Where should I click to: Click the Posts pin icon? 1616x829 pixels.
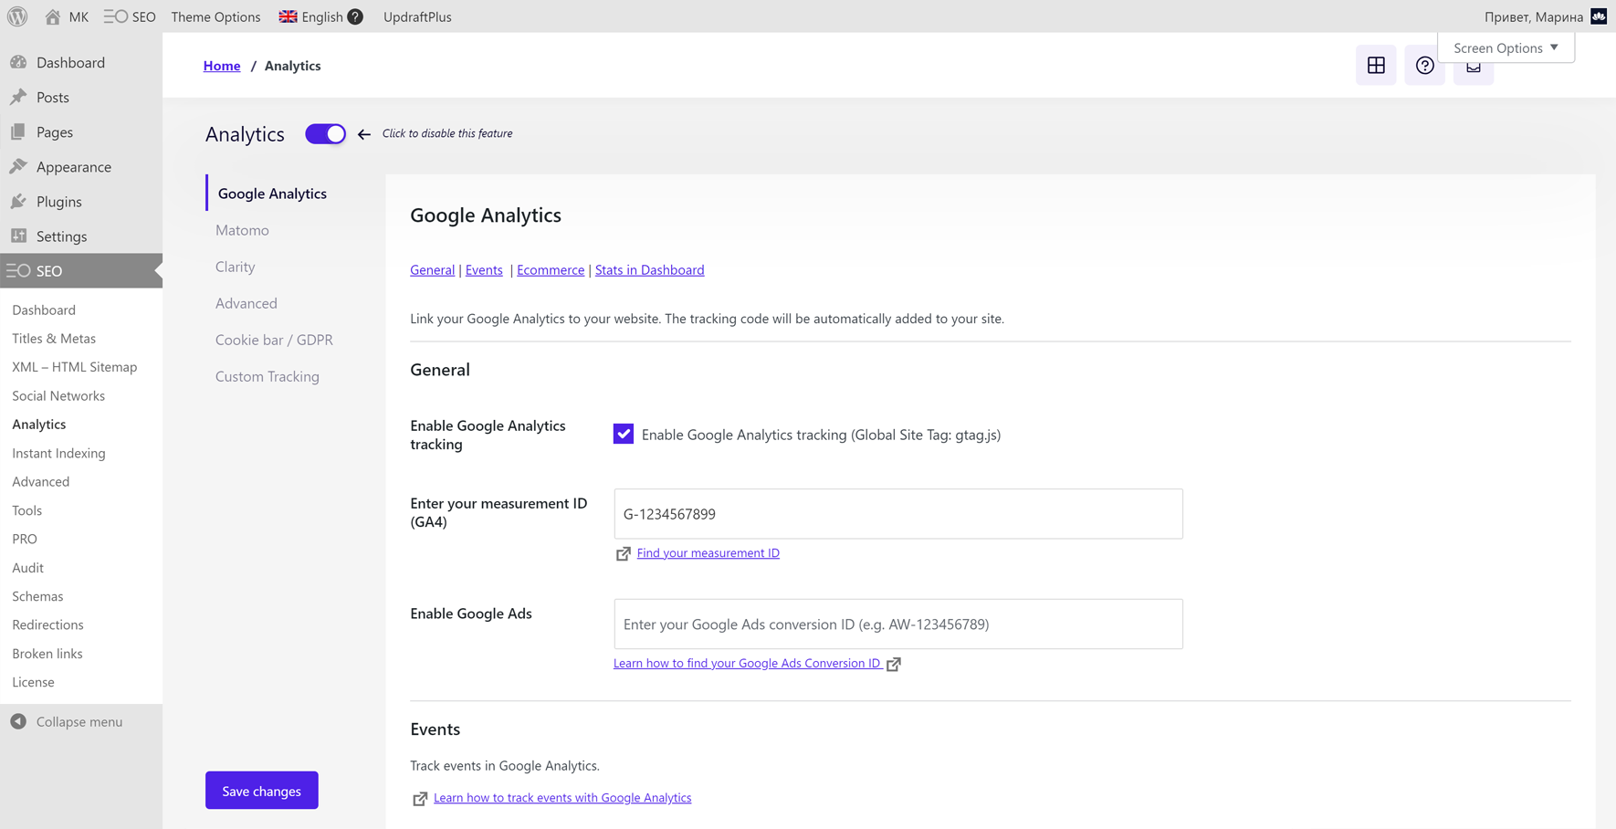[x=18, y=97]
